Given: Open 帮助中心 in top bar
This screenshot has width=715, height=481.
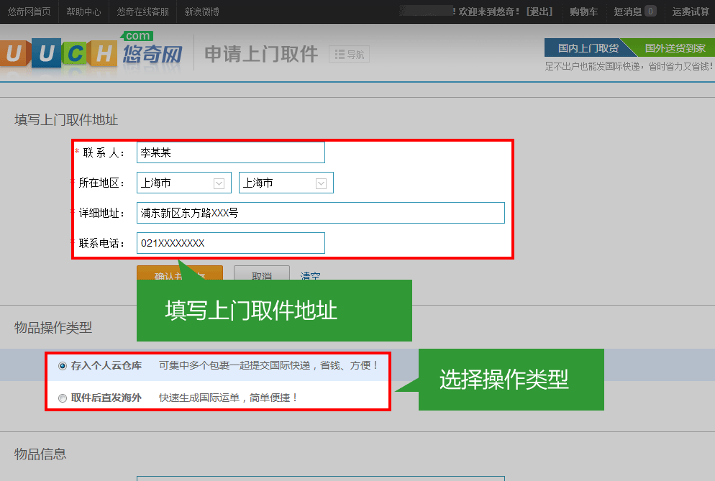Looking at the screenshot, I should coord(83,12).
